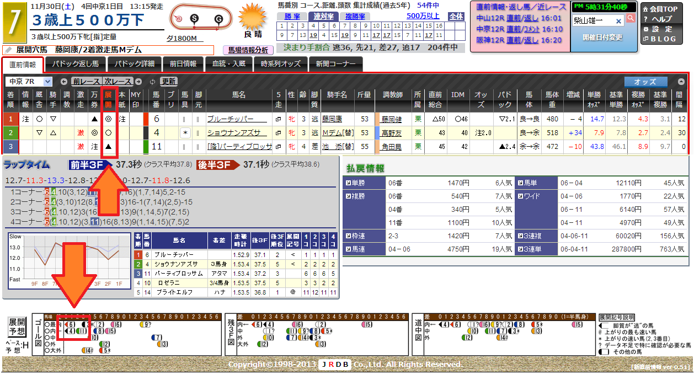Click 中山12R 返し link

tap(531, 18)
